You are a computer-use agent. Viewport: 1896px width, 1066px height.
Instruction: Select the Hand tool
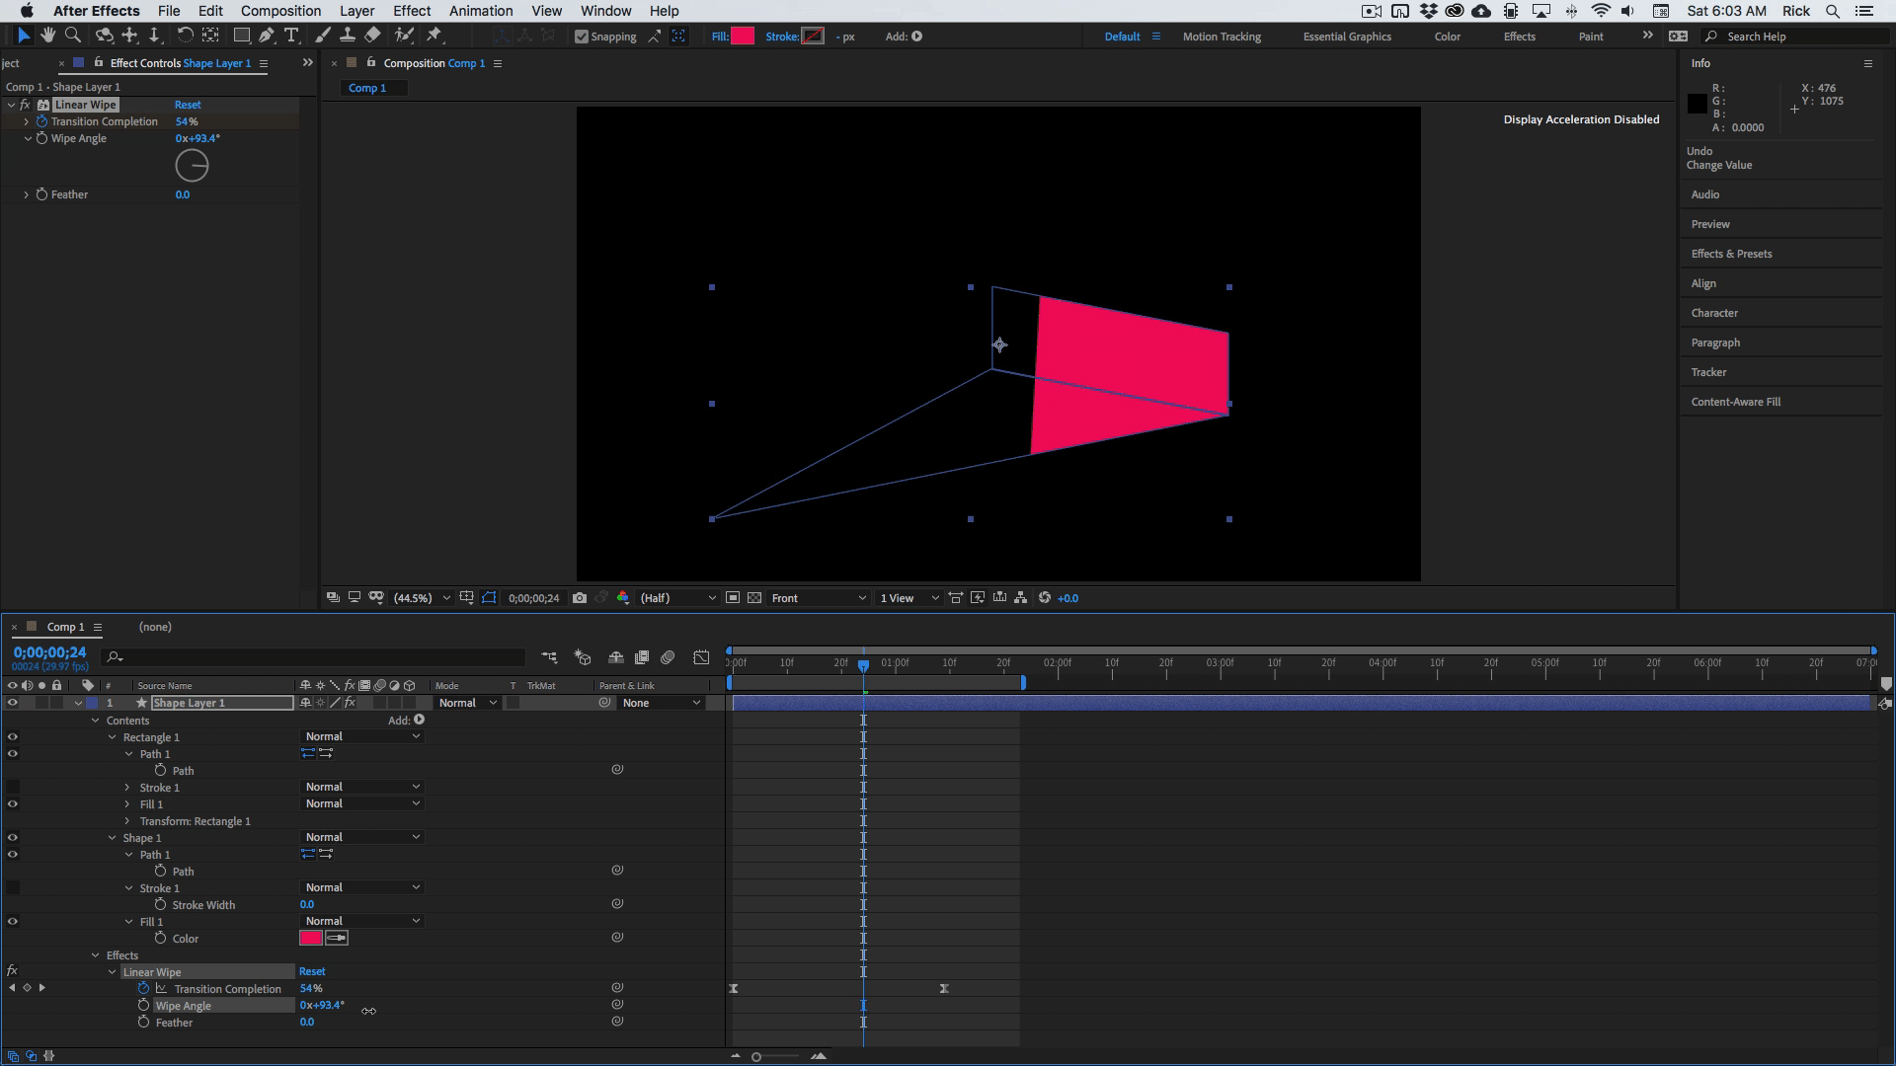click(x=47, y=36)
